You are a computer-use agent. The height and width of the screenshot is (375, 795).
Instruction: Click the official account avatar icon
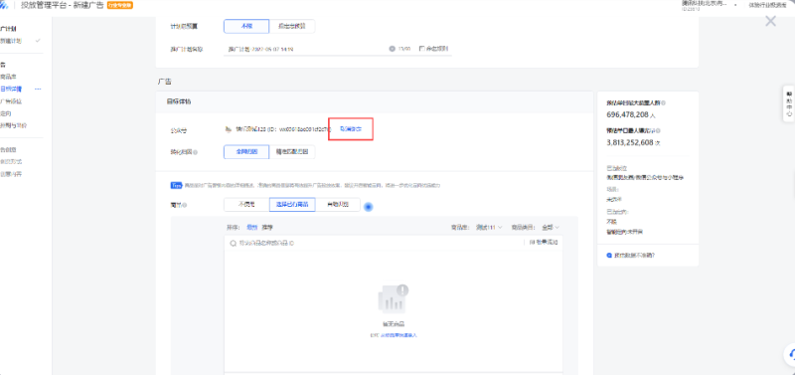[229, 129]
